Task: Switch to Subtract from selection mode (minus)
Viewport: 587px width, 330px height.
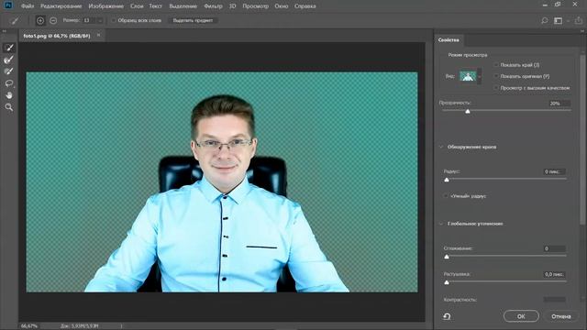Action: pyautogui.click(x=53, y=20)
